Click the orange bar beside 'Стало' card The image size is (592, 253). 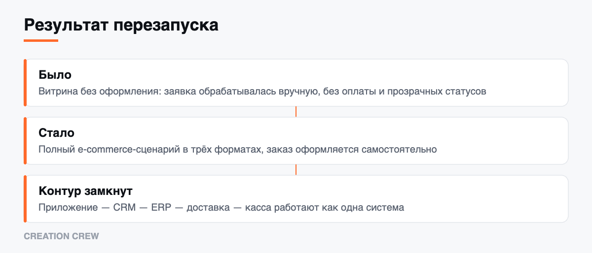click(25, 141)
